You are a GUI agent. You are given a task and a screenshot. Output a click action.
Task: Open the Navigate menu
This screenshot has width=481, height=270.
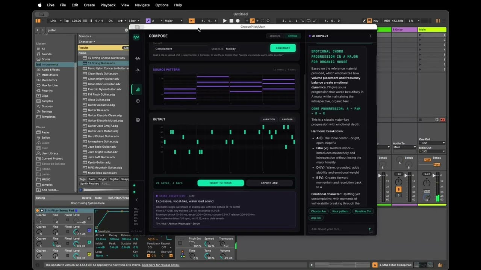[x=142, y=5]
